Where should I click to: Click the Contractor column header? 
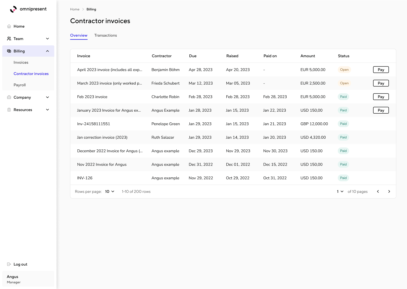pos(162,56)
